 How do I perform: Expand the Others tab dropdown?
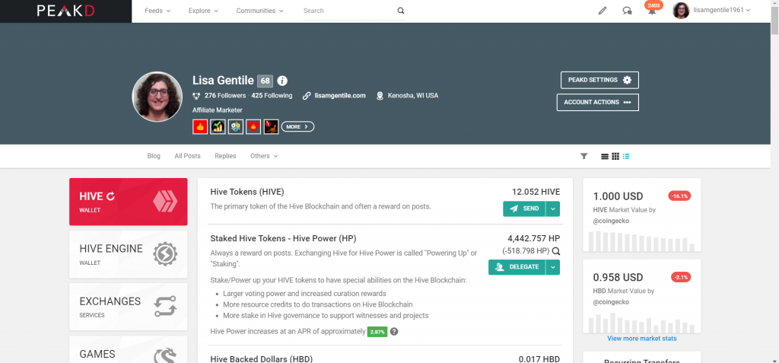click(264, 156)
